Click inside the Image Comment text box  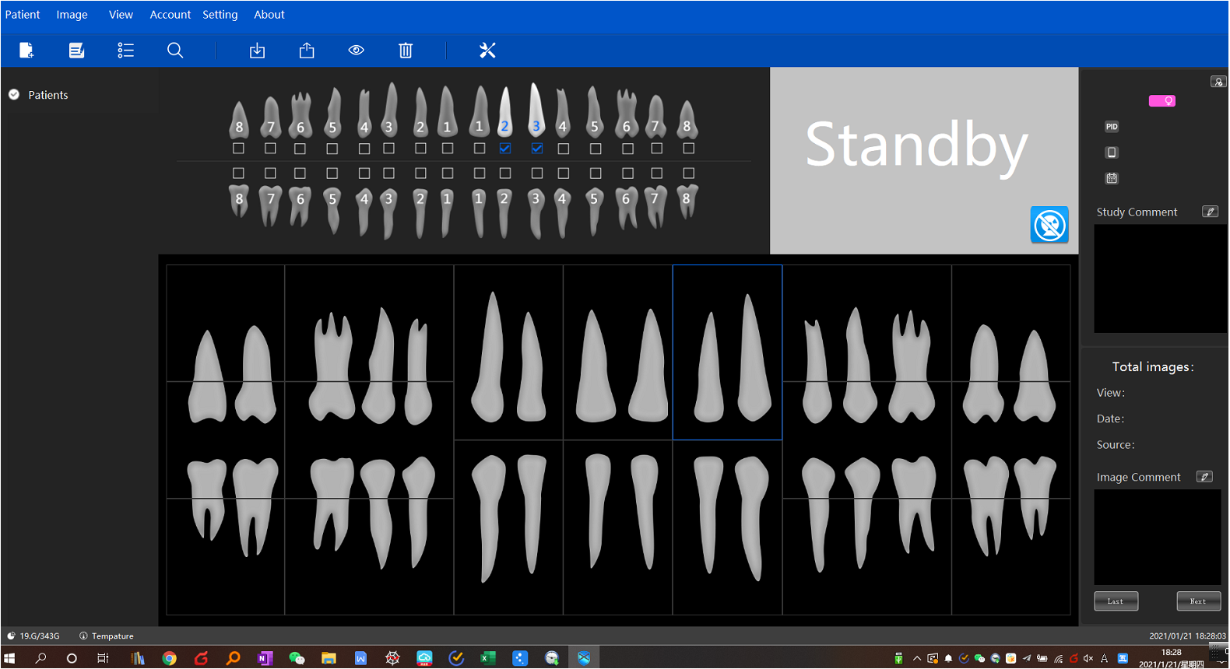click(1157, 537)
